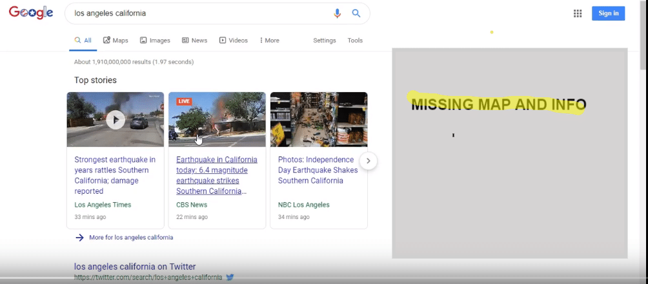Open 'Earthquake in California today: 6.4 magnitude' headline
The height and width of the screenshot is (284, 648).
[x=217, y=175]
